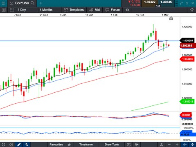Click the sell price 1.39322

pyautogui.click(x=150, y=2)
